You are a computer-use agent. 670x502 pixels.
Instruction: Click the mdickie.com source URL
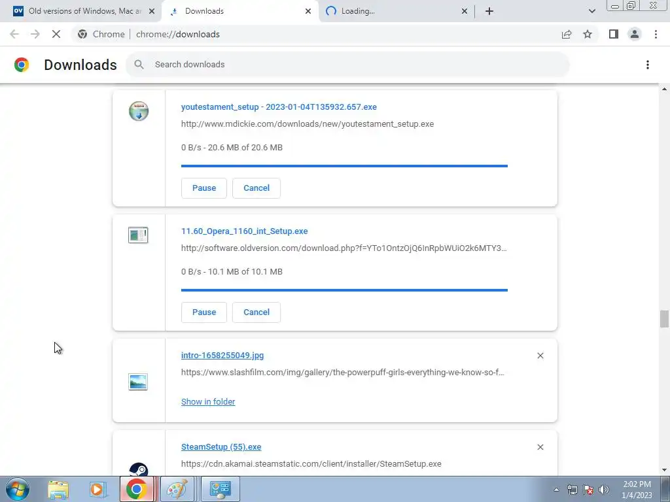[x=308, y=124]
